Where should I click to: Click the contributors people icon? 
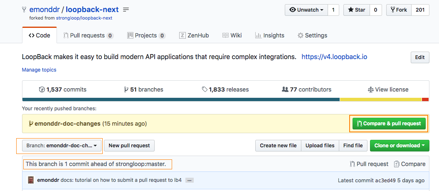(285, 89)
